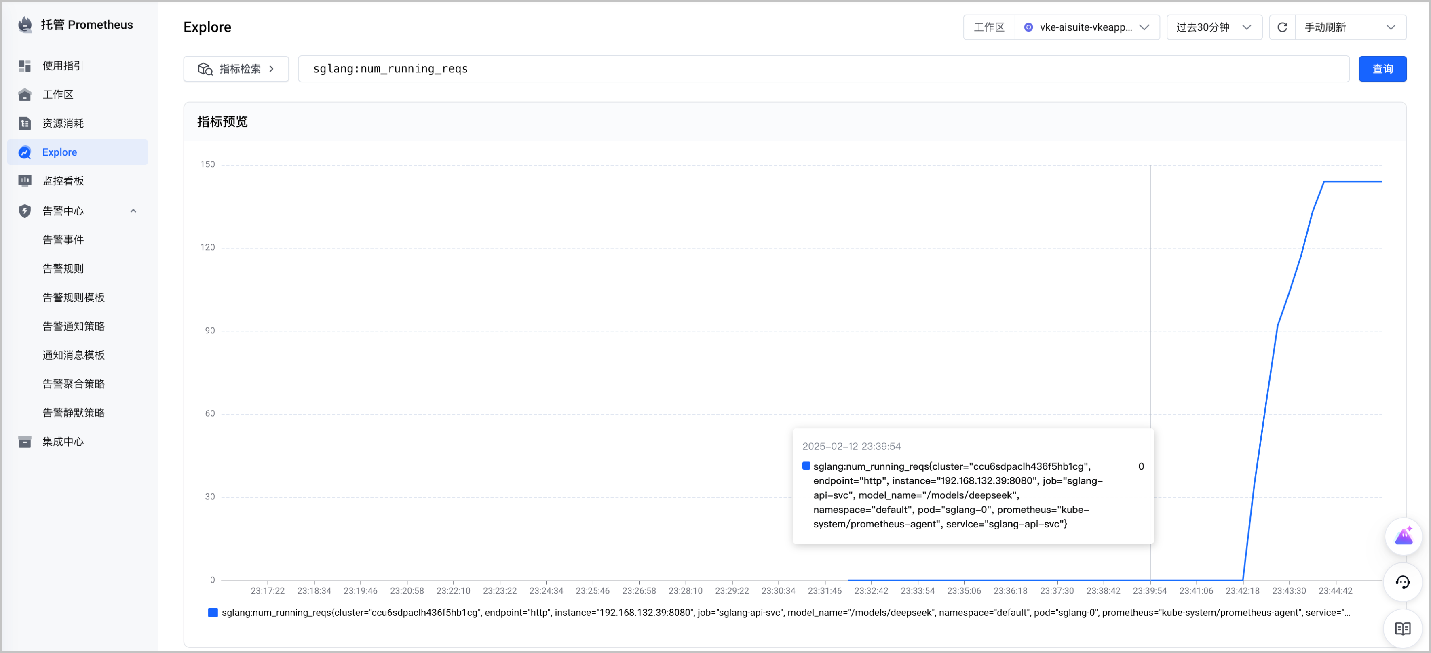Click the 23:17:22 x-axis tick label
The width and height of the screenshot is (1431, 653).
268,591
